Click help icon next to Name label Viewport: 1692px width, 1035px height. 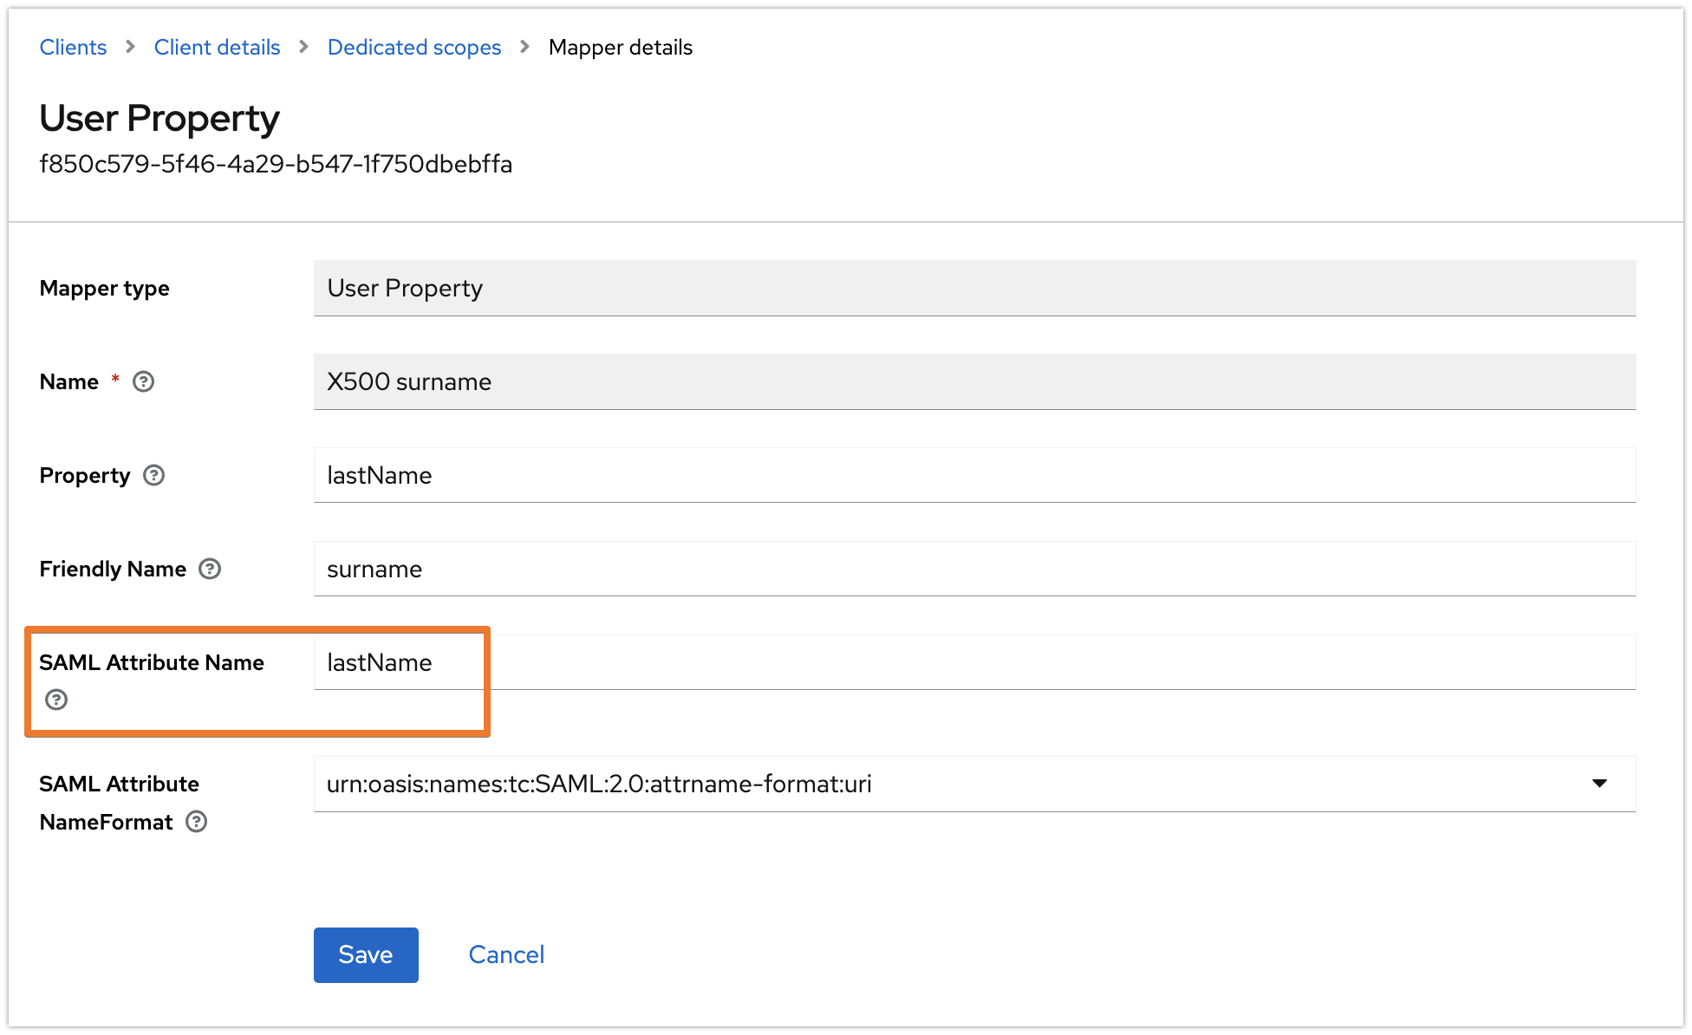143,381
